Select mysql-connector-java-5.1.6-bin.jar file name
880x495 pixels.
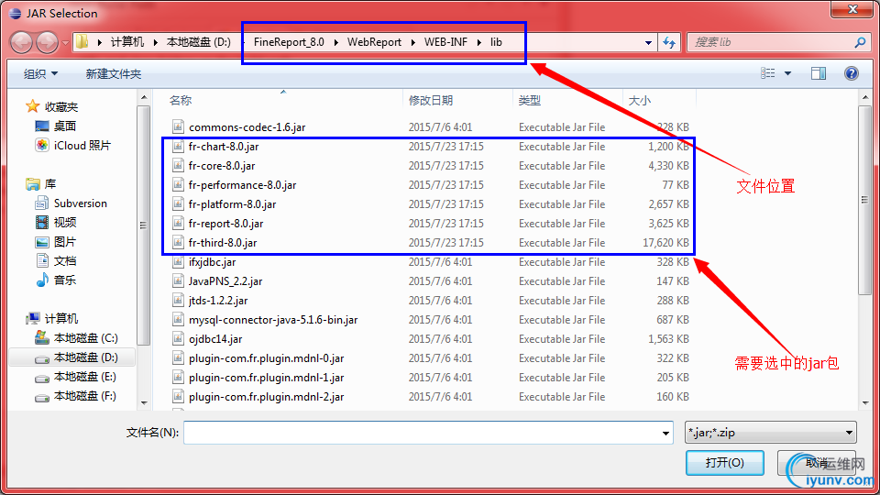[x=273, y=320]
